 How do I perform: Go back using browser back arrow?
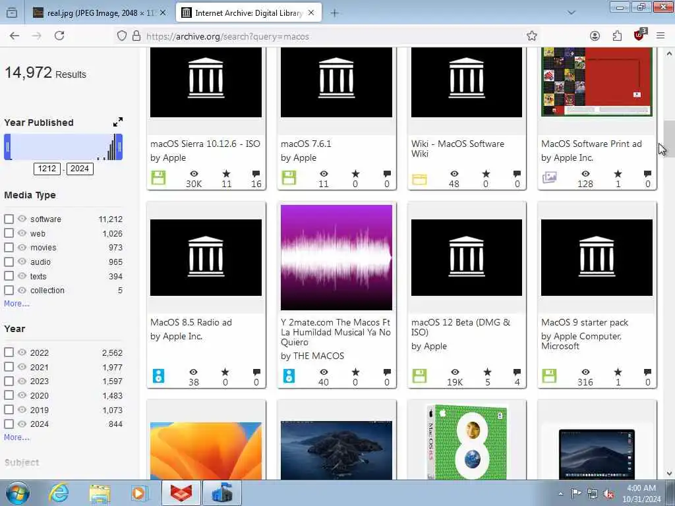pyautogui.click(x=15, y=36)
